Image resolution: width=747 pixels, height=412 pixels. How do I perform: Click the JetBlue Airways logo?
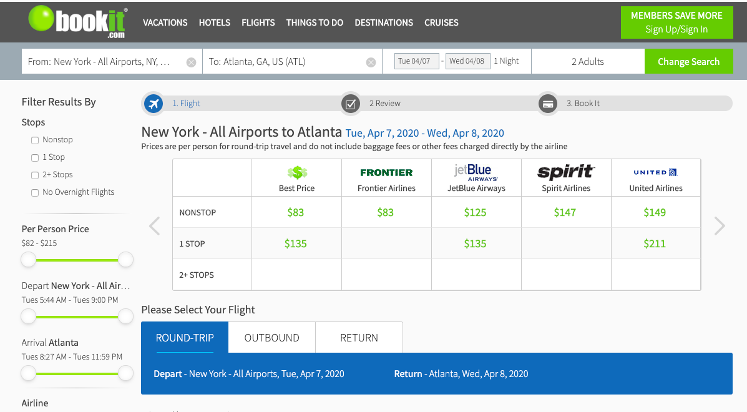[476, 172]
